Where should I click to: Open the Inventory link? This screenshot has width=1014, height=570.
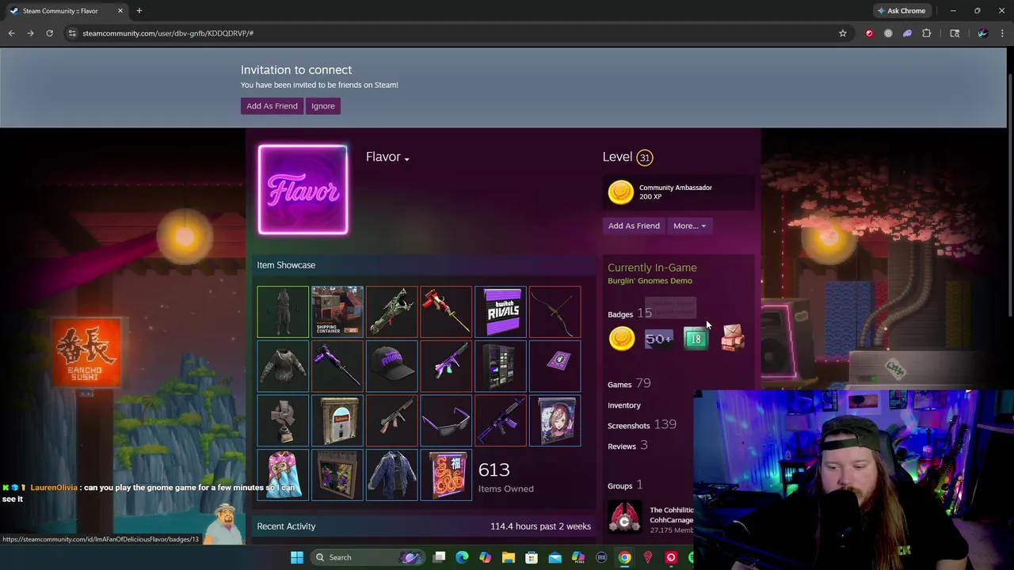coord(624,405)
